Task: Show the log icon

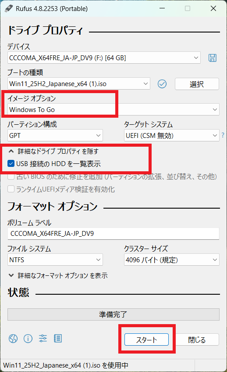Action: click(x=58, y=339)
